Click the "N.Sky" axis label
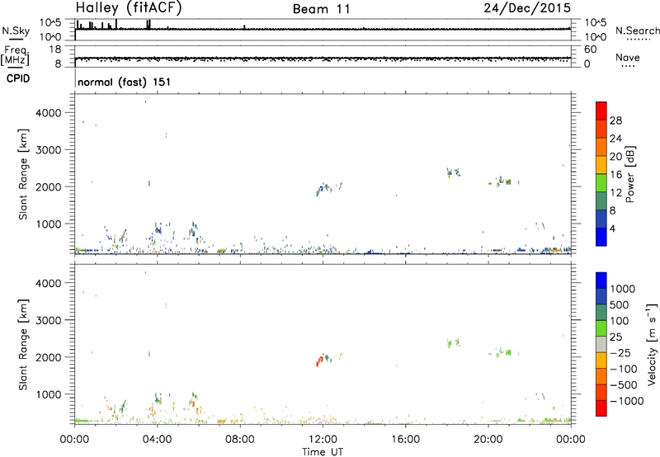 [x=16, y=31]
